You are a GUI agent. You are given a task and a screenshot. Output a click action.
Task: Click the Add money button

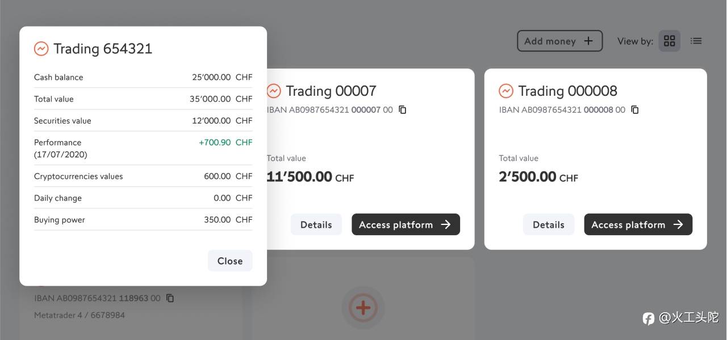coord(559,41)
